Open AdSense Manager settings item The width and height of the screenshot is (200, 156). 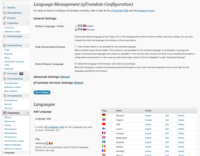point(12,145)
